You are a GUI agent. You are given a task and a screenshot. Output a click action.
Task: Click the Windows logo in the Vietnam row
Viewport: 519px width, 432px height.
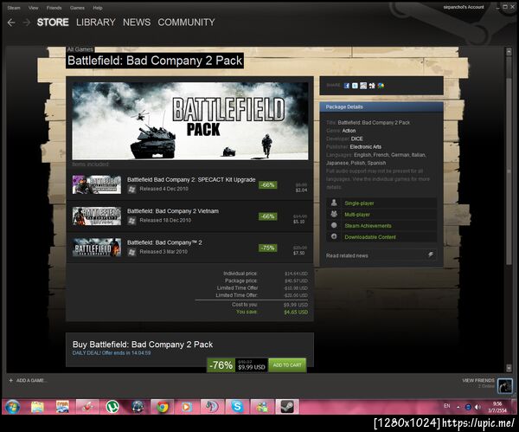[131, 221]
